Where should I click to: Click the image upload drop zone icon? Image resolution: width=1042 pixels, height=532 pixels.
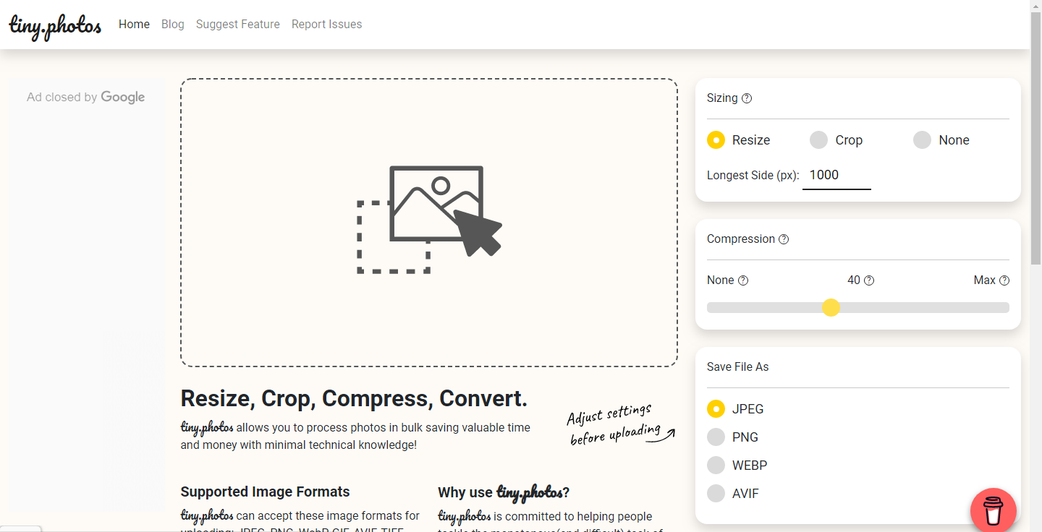click(430, 220)
